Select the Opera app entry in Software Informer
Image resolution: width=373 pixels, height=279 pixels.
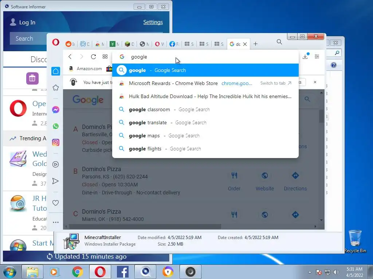pos(25,113)
